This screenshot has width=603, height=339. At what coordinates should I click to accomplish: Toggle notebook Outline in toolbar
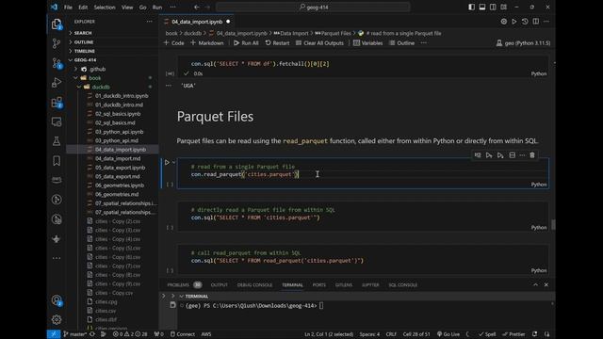click(x=401, y=43)
